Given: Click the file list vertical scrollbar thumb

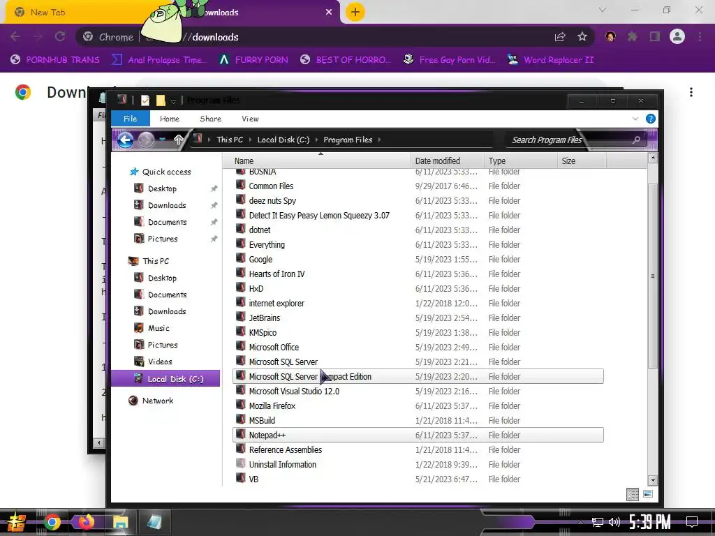Looking at the screenshot, I should click(x=653, y=276).
